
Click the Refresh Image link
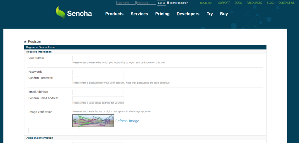point(127,121)
